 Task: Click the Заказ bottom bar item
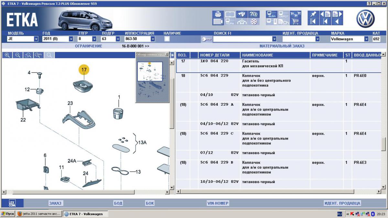coord(55,203)
